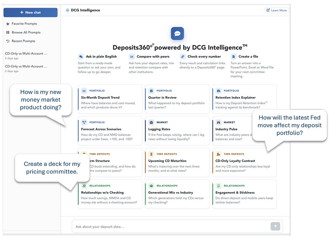Click the Six-Month Deposit Trend chart icon

[84, 91]
